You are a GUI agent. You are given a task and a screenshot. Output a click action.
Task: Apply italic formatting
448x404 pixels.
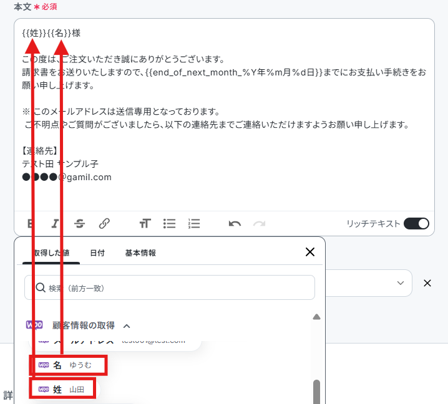(x=55, y=224)
